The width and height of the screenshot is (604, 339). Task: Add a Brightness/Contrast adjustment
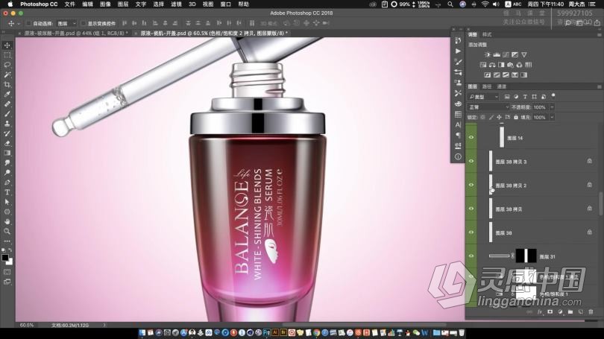(488, 54)
